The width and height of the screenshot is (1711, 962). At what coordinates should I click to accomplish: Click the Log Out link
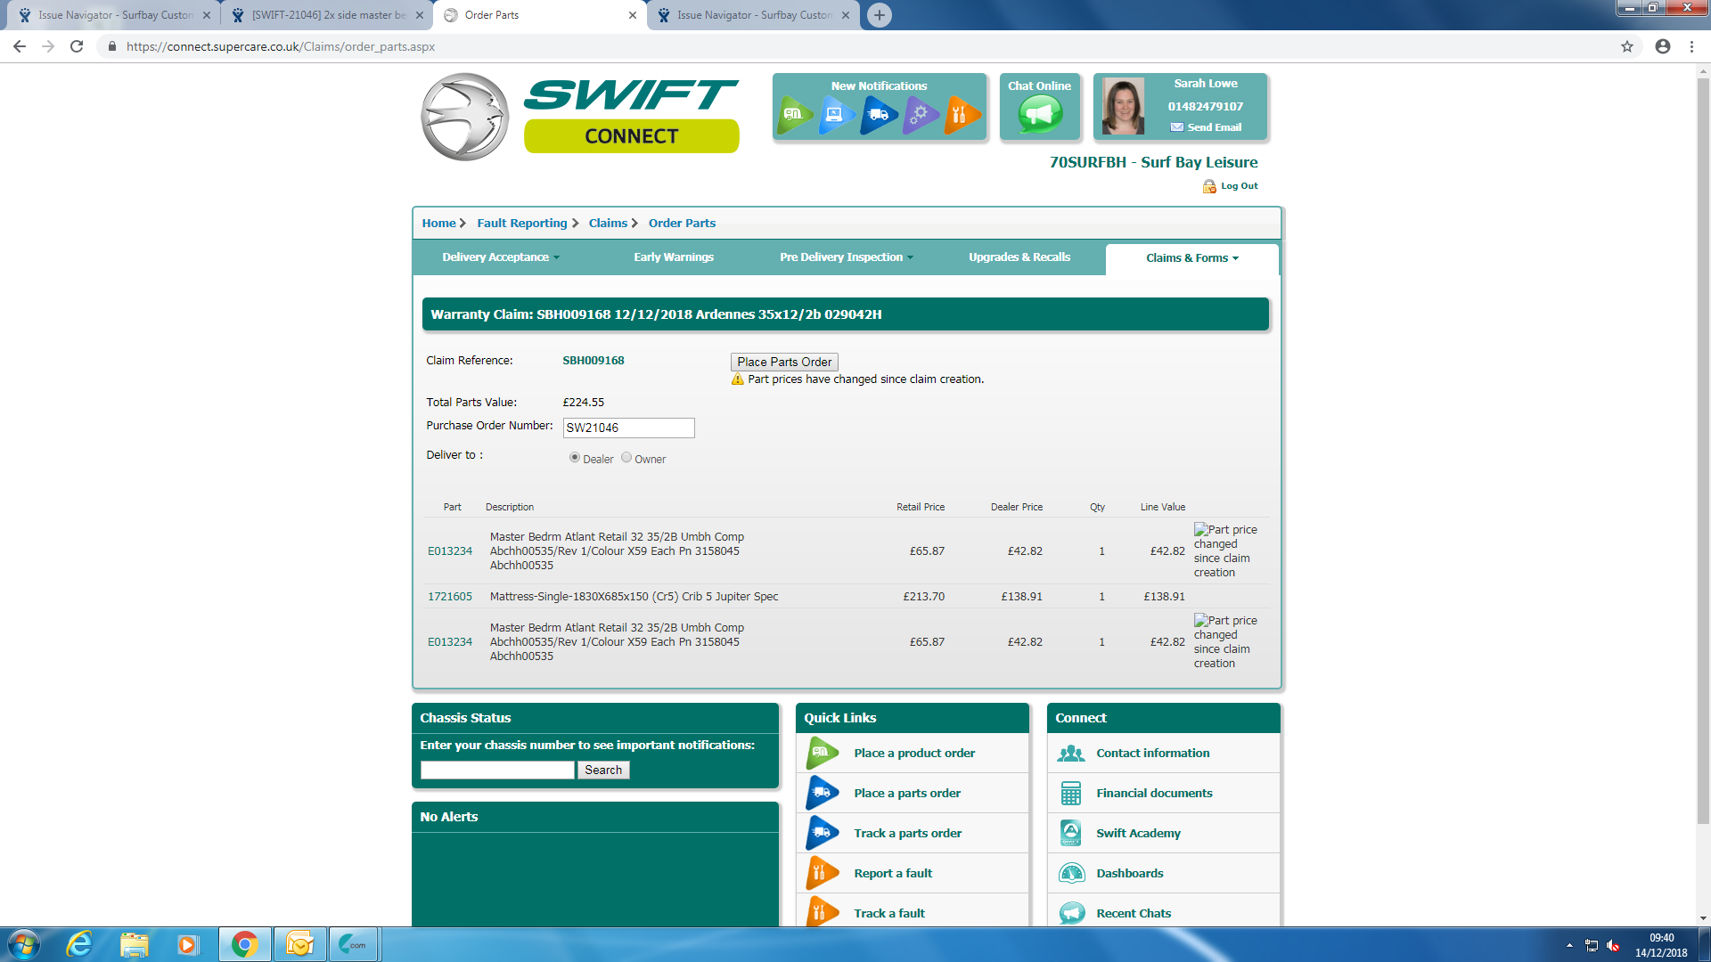[1239, 186]
